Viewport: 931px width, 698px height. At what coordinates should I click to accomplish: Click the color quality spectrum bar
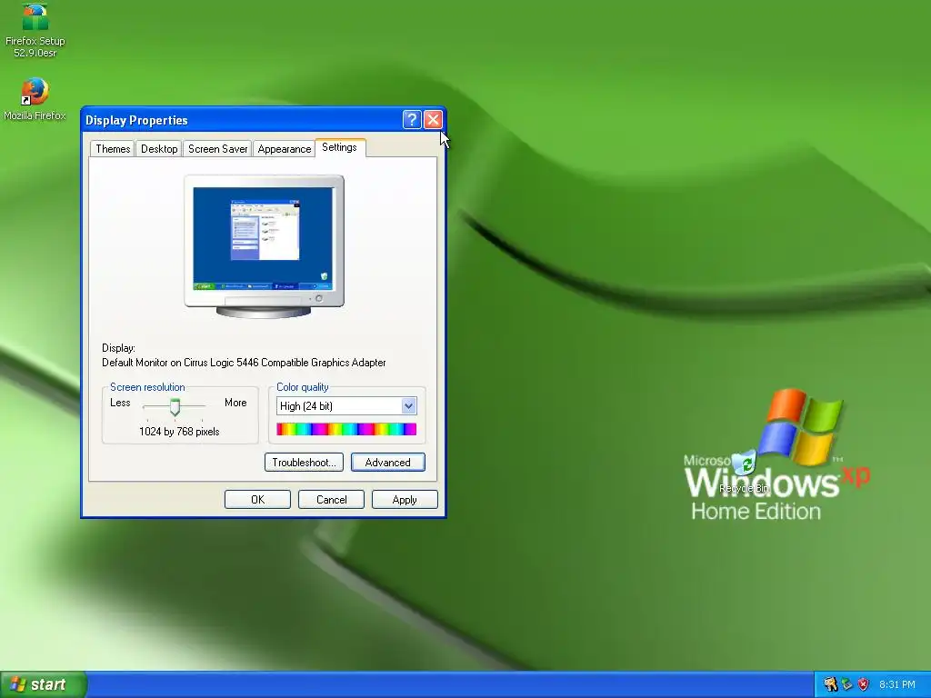346,429
